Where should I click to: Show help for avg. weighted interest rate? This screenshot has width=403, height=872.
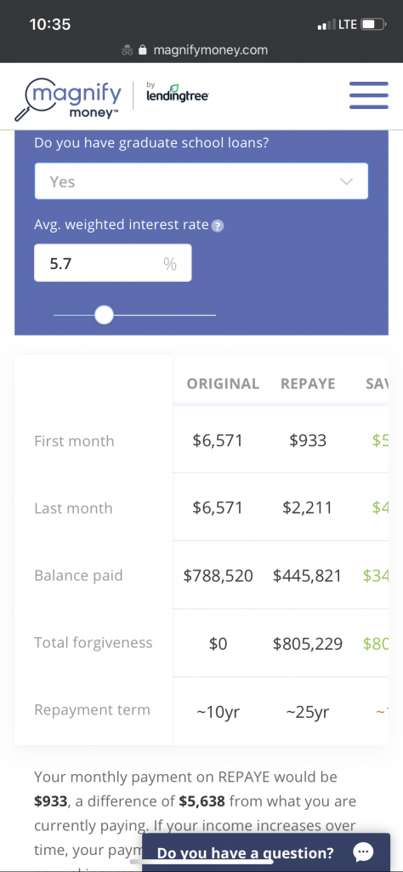click(x=219, y=226)
